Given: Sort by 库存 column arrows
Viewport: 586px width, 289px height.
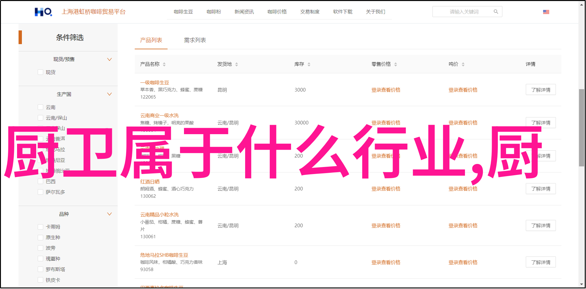Looking at the screenshot, I should tap(309, 64).
